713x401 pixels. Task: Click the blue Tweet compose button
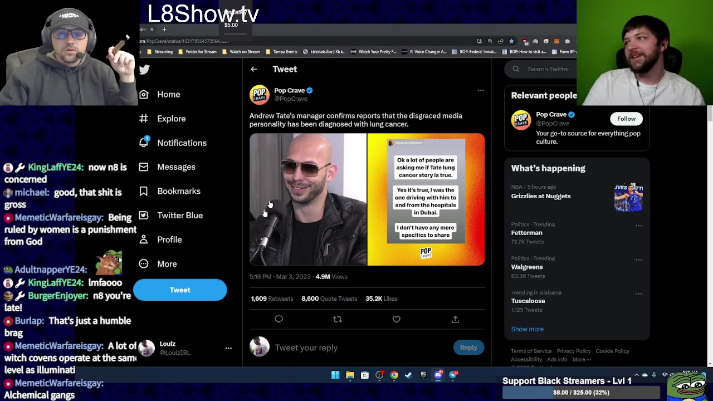pos(180,290)
